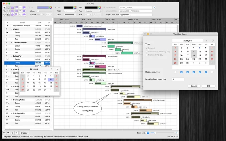Open the Dash style dropdown
Image resolution: width=226 pixels, height=141 pixels.
pyautogui.click(x=70, y=15)
